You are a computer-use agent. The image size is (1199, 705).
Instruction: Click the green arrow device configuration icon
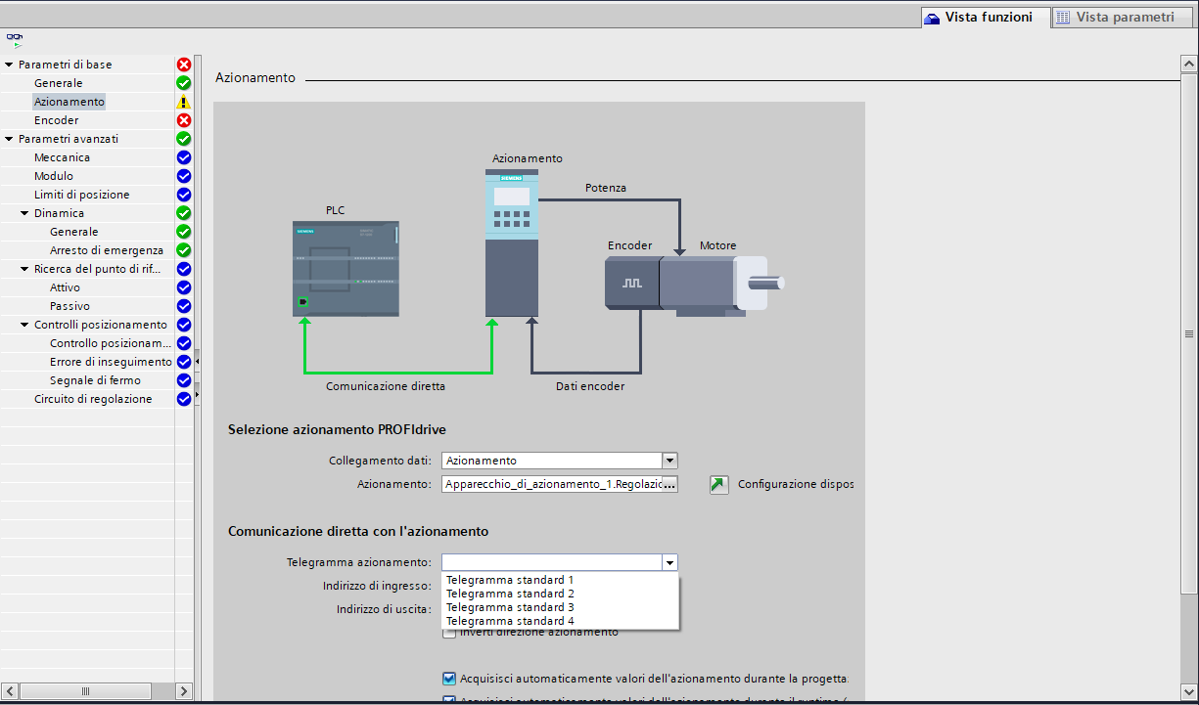click(x=719, y=485)
